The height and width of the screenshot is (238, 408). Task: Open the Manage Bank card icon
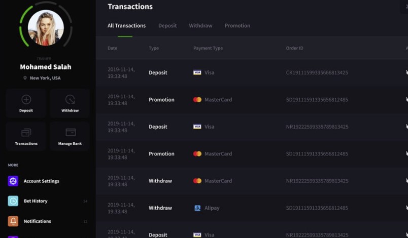[x=71, y=132]
